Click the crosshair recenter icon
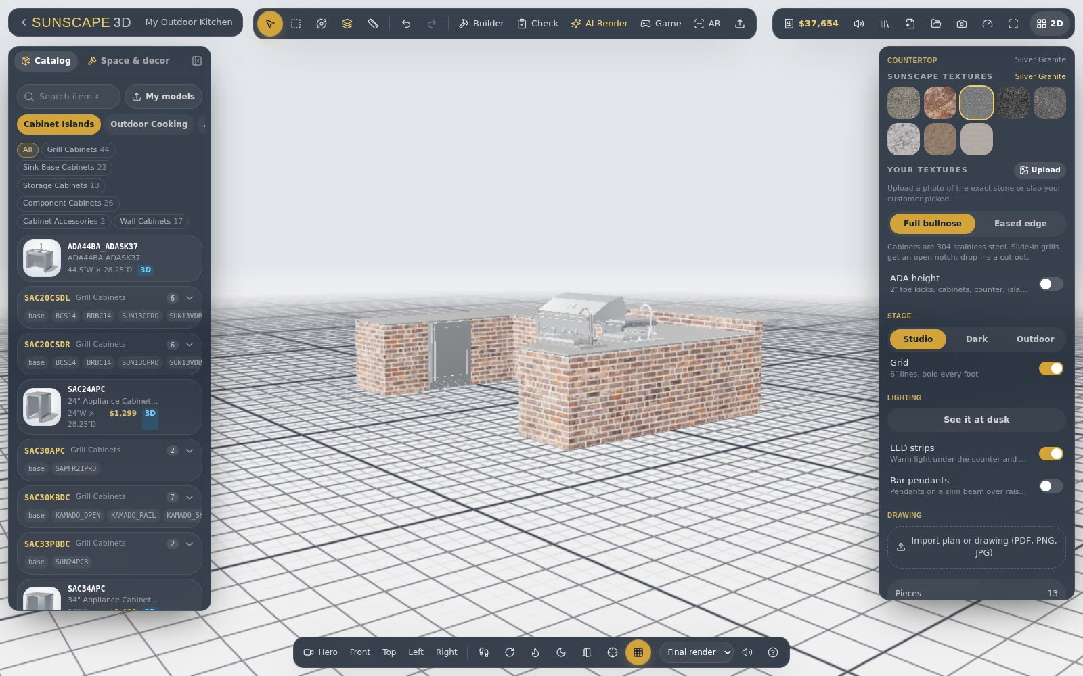 pos(613,652)
